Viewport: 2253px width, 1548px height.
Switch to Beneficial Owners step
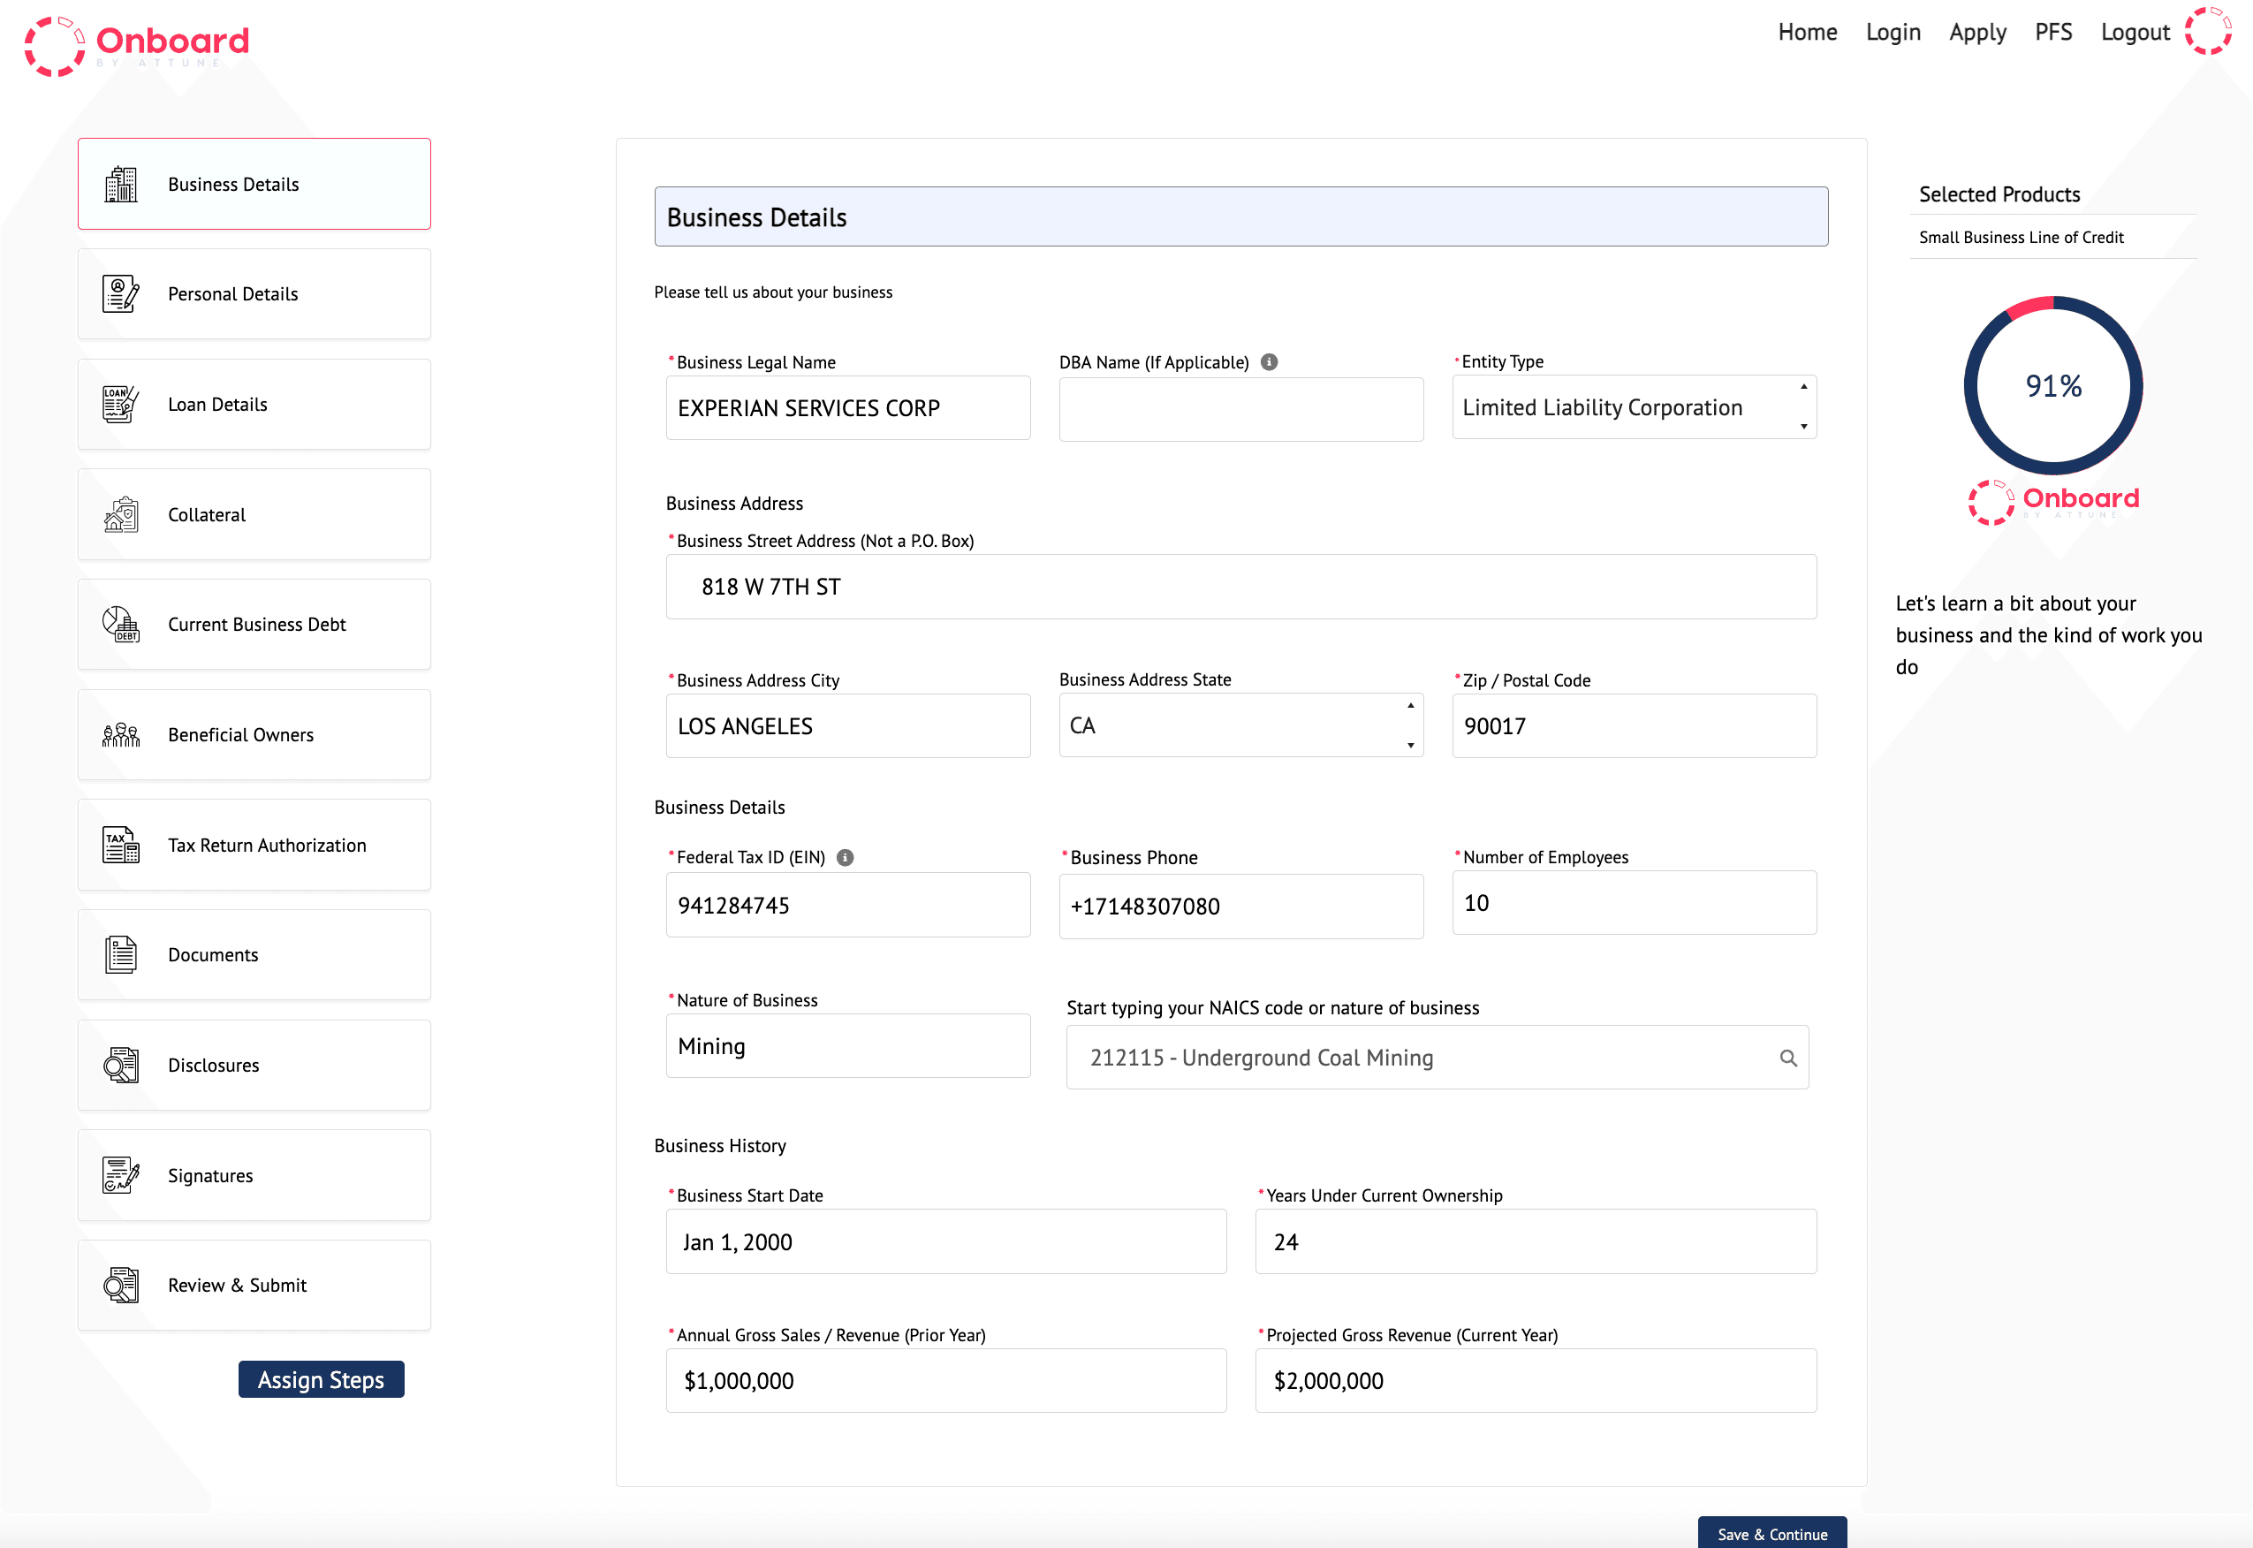click(254, 735)
